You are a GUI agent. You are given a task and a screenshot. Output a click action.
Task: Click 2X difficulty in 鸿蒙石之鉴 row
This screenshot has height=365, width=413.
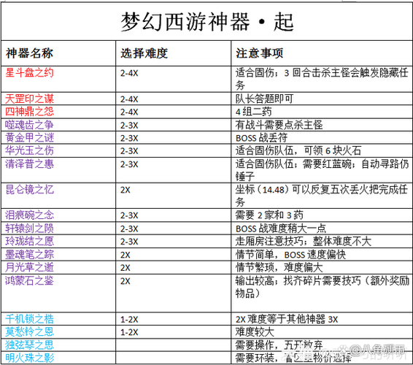[125, 281]
